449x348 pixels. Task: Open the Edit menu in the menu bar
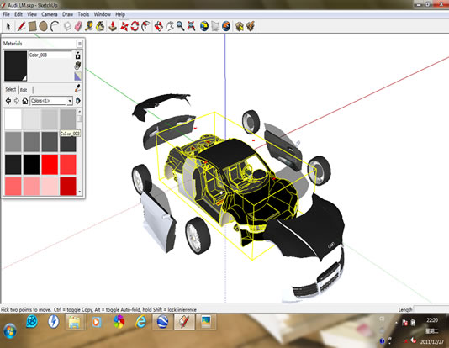(x=18, y=14)
